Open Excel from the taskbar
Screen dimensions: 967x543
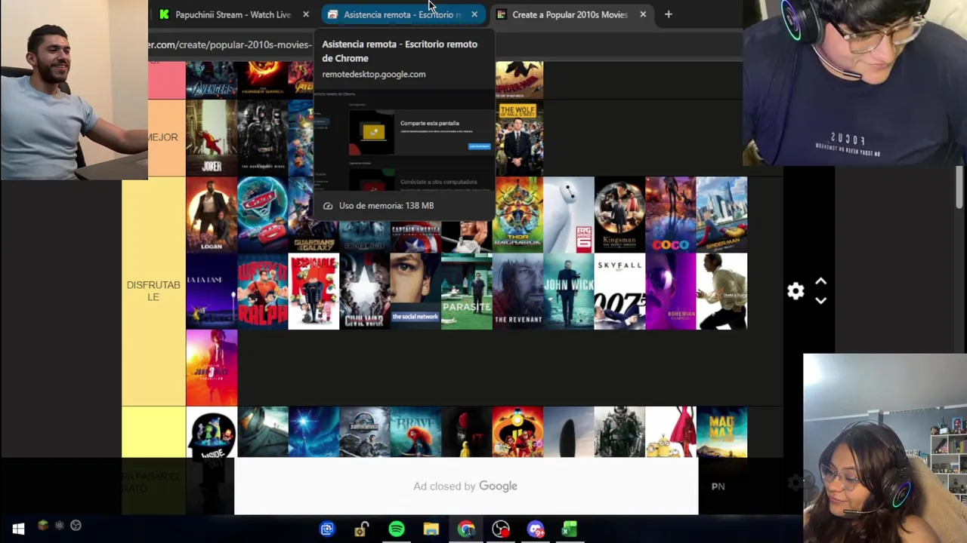[x=570, y=529]
